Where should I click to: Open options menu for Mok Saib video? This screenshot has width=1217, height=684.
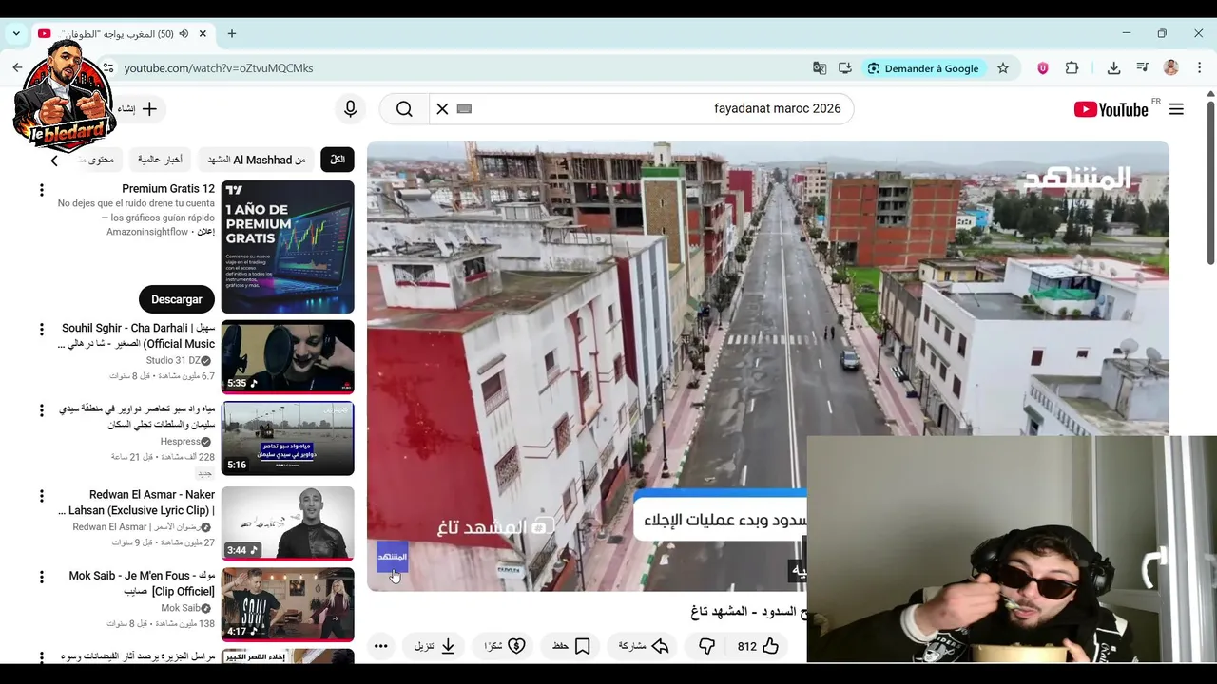(x=41, y=577)
